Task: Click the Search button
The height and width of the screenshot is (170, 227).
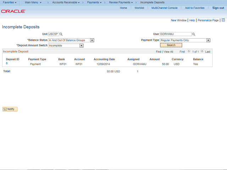Action: (171, 45)
